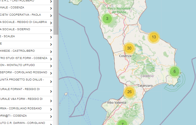Select the list entry 'COOPERATIVA - PAOLA'
The height and width of the screenshot is (125, 196).
(26, 16)
